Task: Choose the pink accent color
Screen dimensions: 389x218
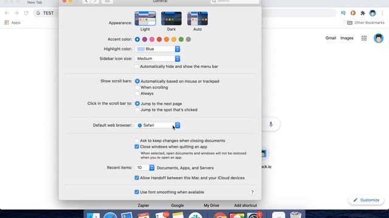Action: tap(152, 39)
